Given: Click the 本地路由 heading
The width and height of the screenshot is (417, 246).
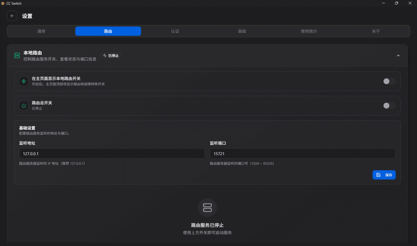Looking at the screenshot, I should (x=32, y=53).
